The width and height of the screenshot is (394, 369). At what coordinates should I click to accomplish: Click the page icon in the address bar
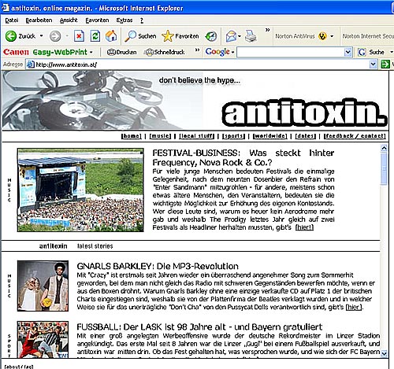[31, 65]
